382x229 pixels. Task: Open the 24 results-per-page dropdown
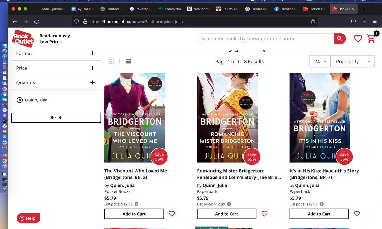[x=320, y=61]
